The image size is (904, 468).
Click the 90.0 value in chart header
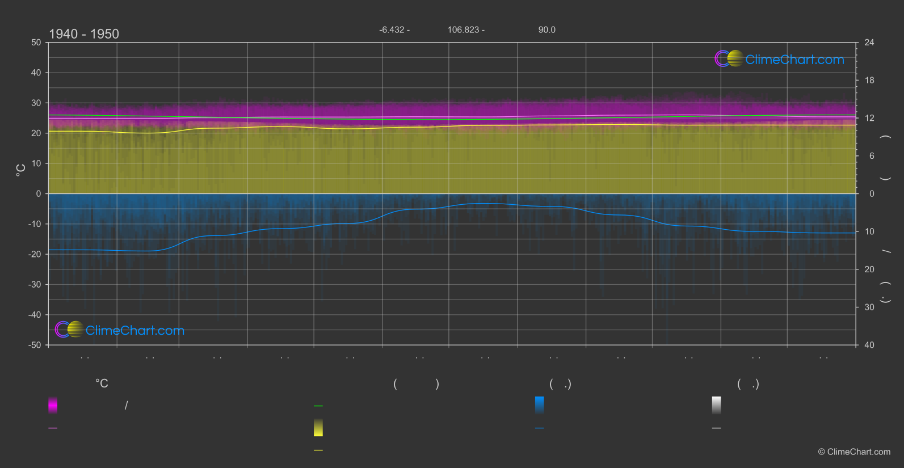(x=546, y=30)
